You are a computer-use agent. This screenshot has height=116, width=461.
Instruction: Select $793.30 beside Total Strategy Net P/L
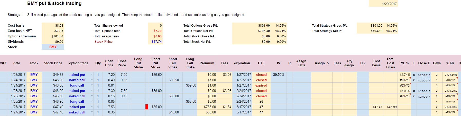click(x=376, y=31)
